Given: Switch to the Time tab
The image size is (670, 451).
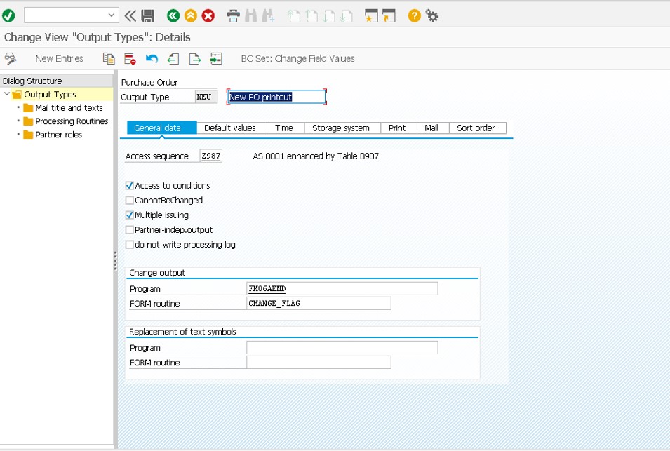Looking at the screenshot, I should pos(286,128).
